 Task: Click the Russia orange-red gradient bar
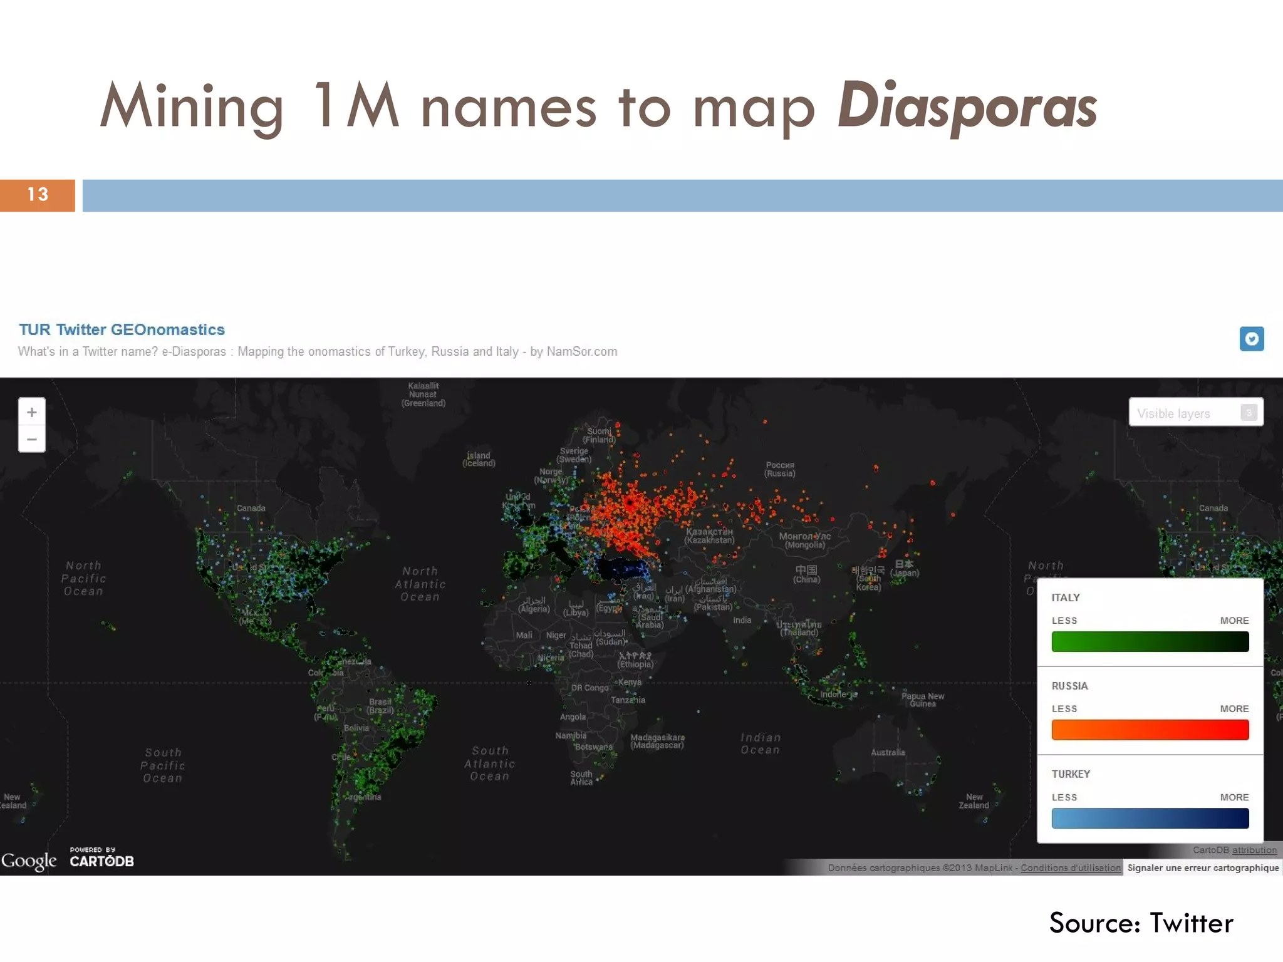coord(1150,730)
